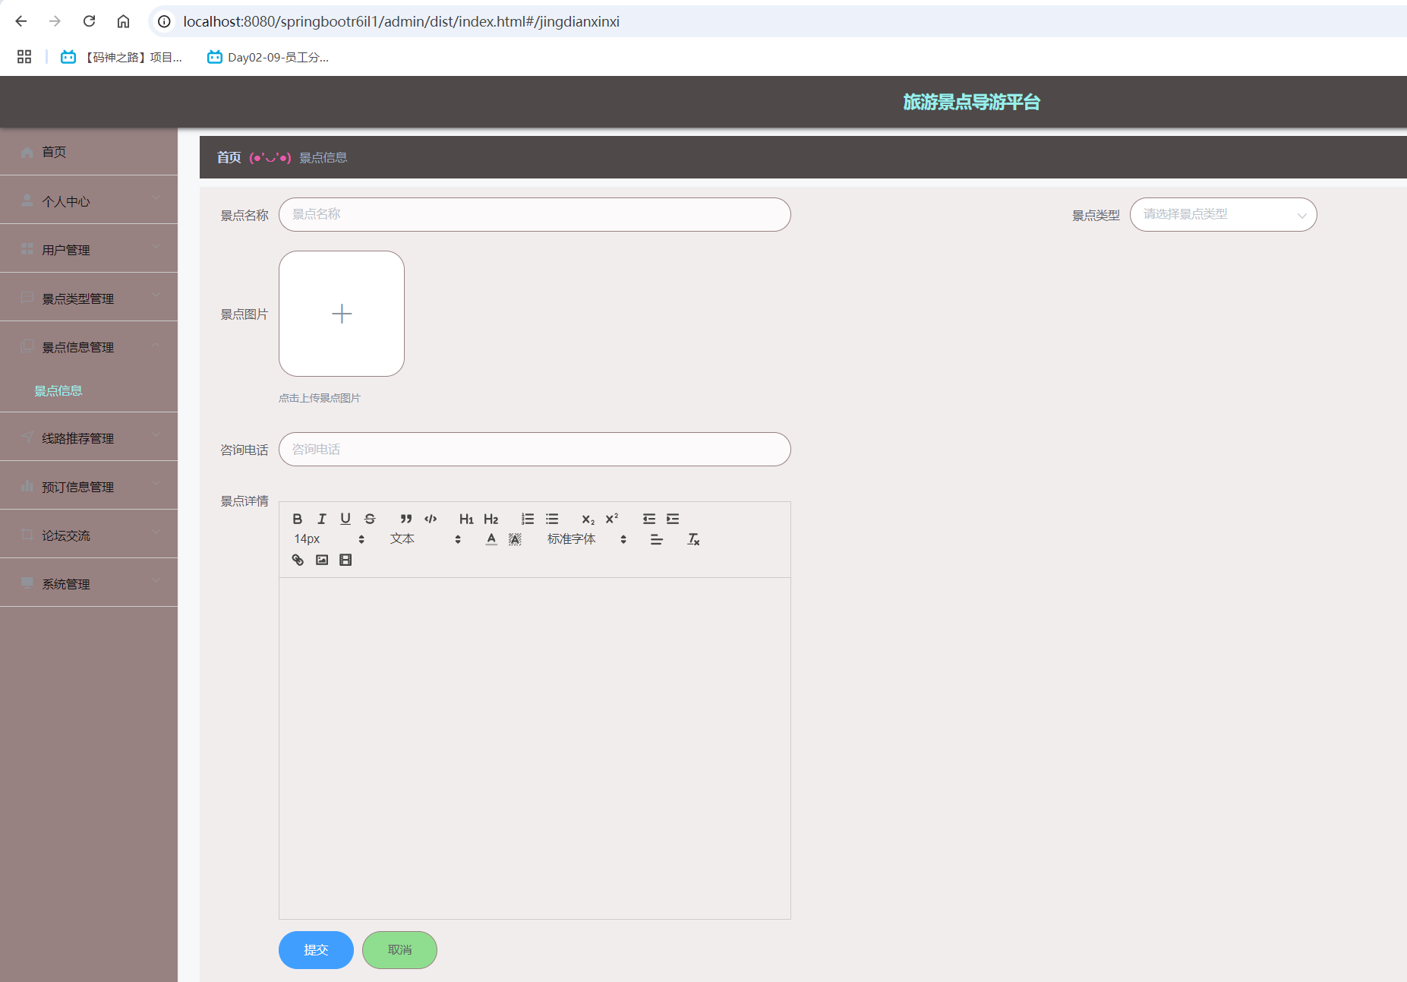This screenshot has width=1407, height=982.
Task: Open the text alignment picker
Action: pyautogui.click(x=657, y=539)
